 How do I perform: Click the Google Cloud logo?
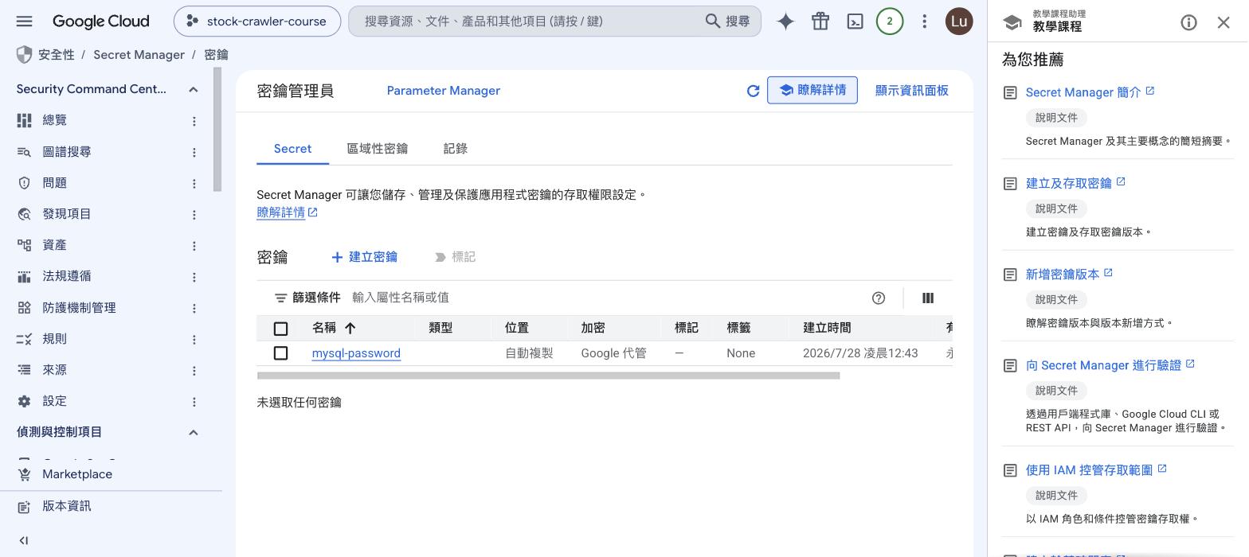coord(100,21)
